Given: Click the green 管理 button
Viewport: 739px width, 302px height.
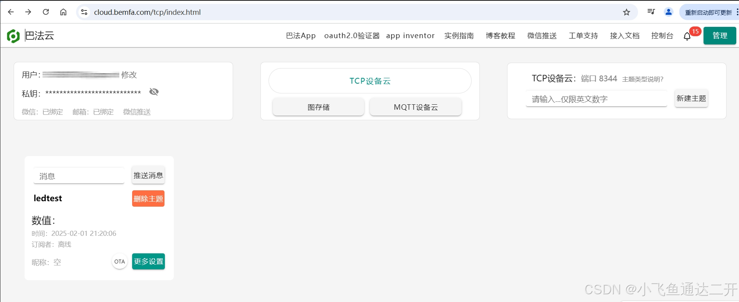Looking at the screenshot, I should pyautogui.click(x=720, y=36).
